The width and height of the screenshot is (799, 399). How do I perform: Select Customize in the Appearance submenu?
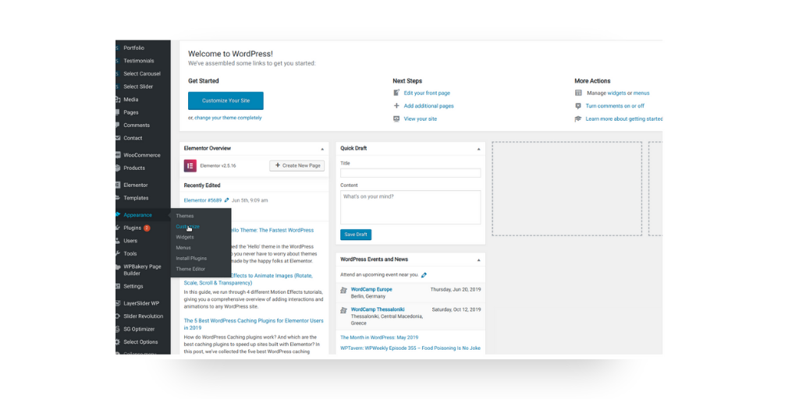[x=187, y=227]
